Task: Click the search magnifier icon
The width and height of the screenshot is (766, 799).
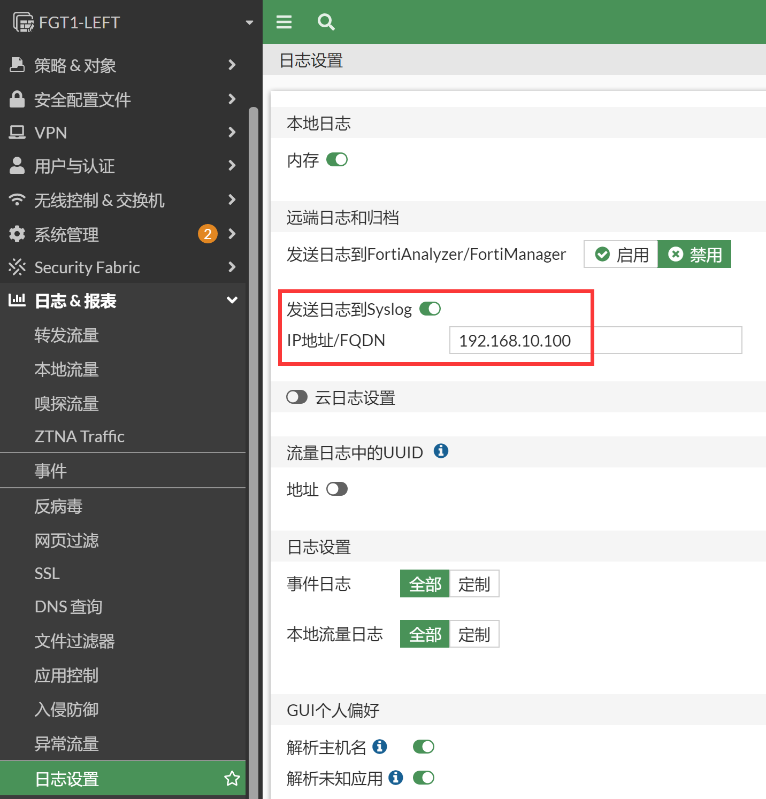Action: [x=326, y=22]
